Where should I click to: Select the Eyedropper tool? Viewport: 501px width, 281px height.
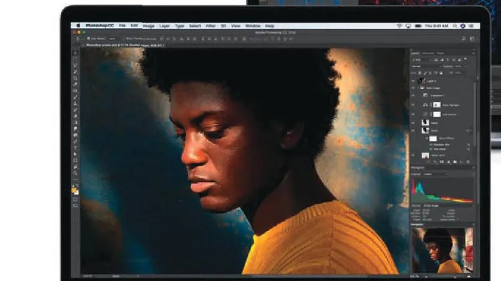[x=75, y=84]
